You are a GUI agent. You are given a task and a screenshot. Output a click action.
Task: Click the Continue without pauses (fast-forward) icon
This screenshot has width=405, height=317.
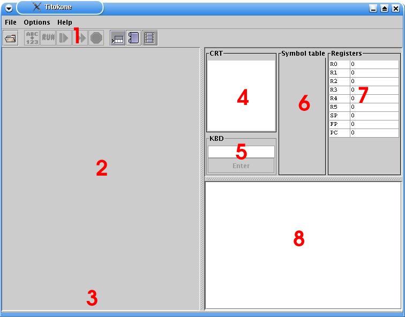coord(80,38)
